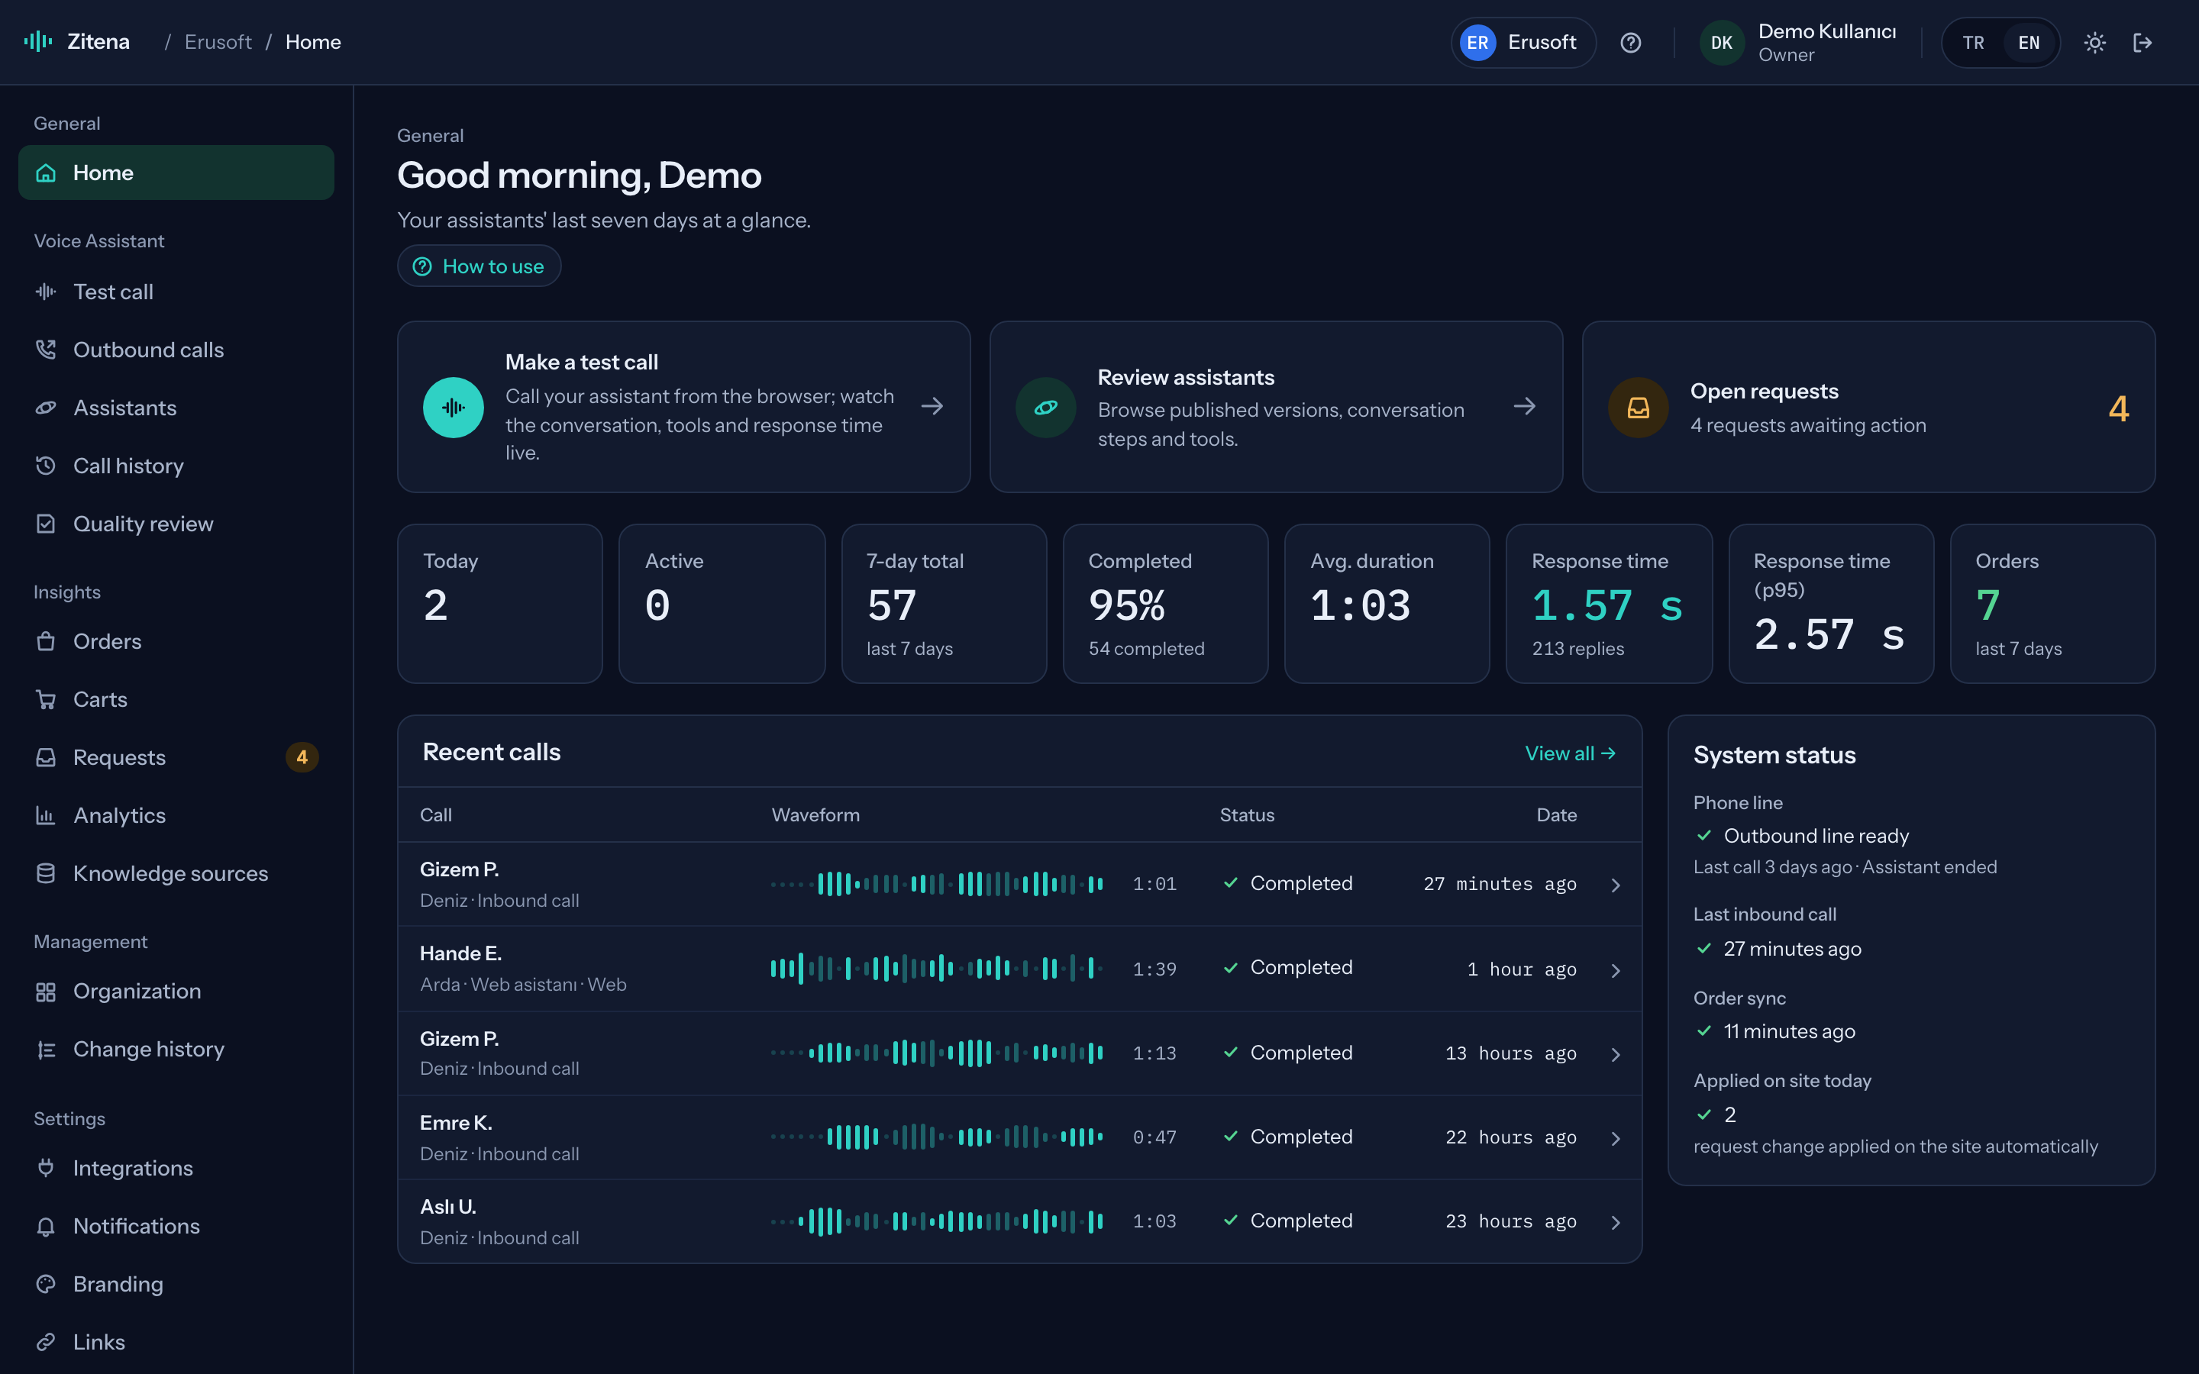Click the Requests inbox icon in sidebar
This screenshot has height=1374, width=2199.
46,758
